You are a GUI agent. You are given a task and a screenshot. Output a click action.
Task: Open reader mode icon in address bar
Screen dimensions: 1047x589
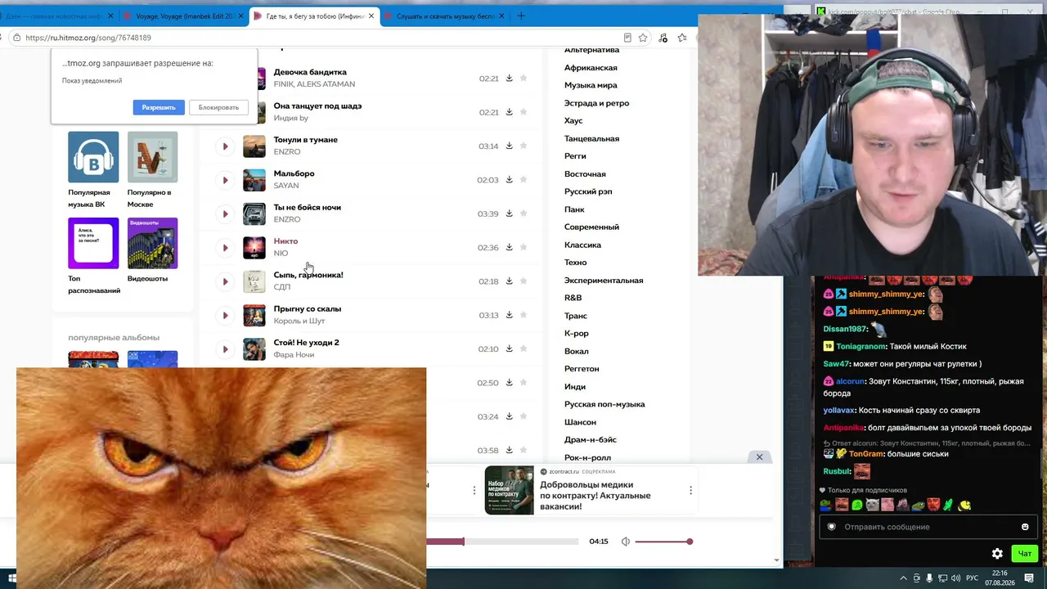point(627,38)
